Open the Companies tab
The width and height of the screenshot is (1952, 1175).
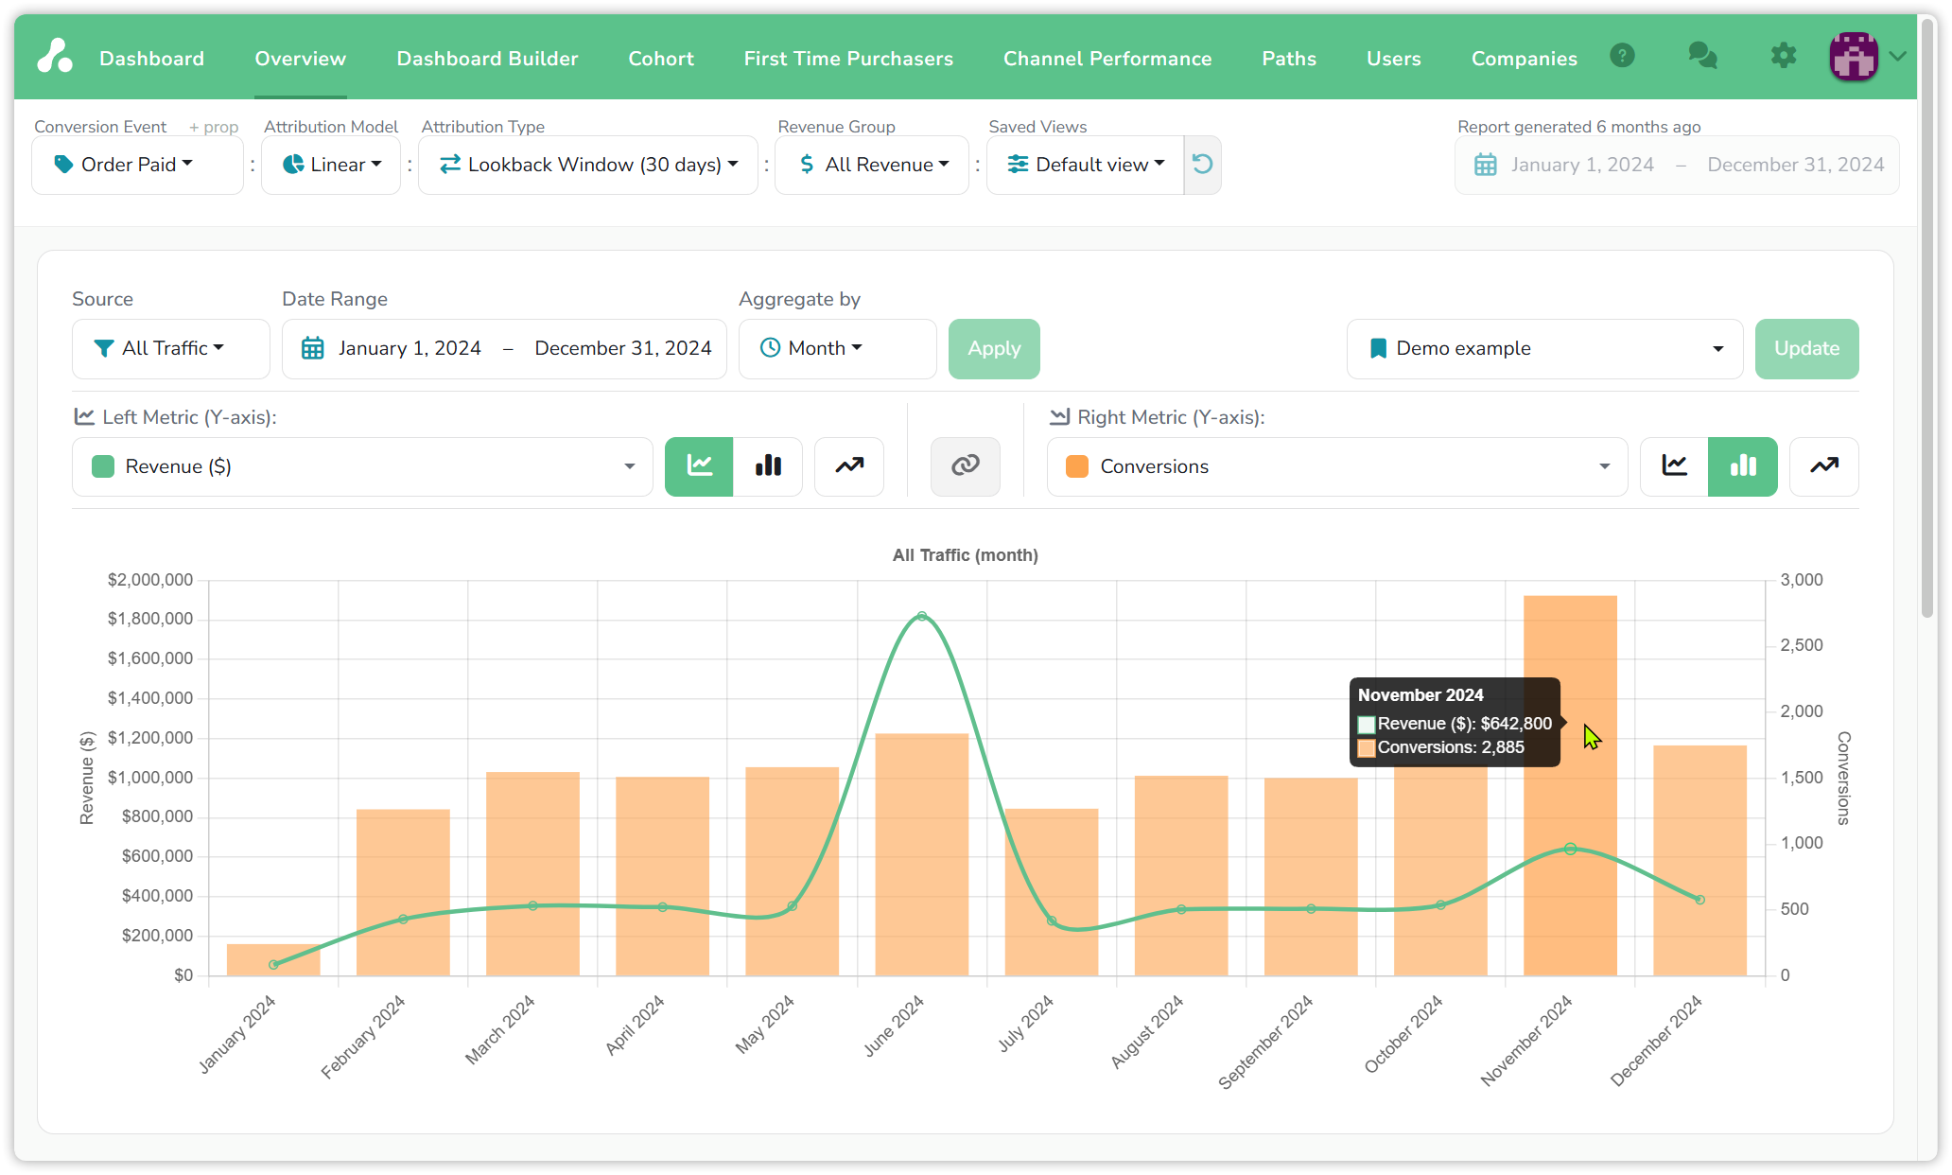pos(1525,59)
